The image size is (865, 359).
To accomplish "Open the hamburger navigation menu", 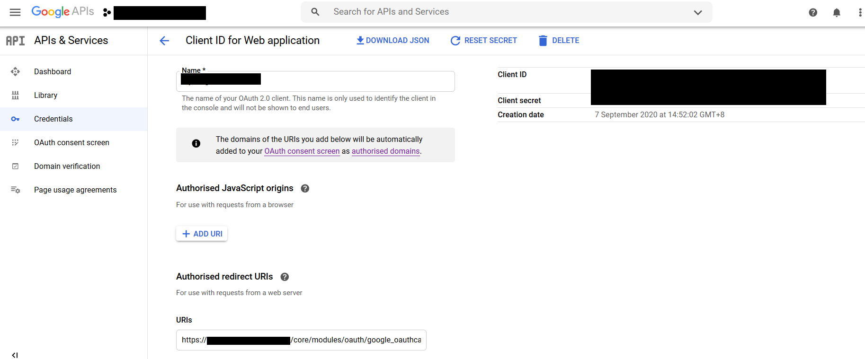I will [15, 12].
